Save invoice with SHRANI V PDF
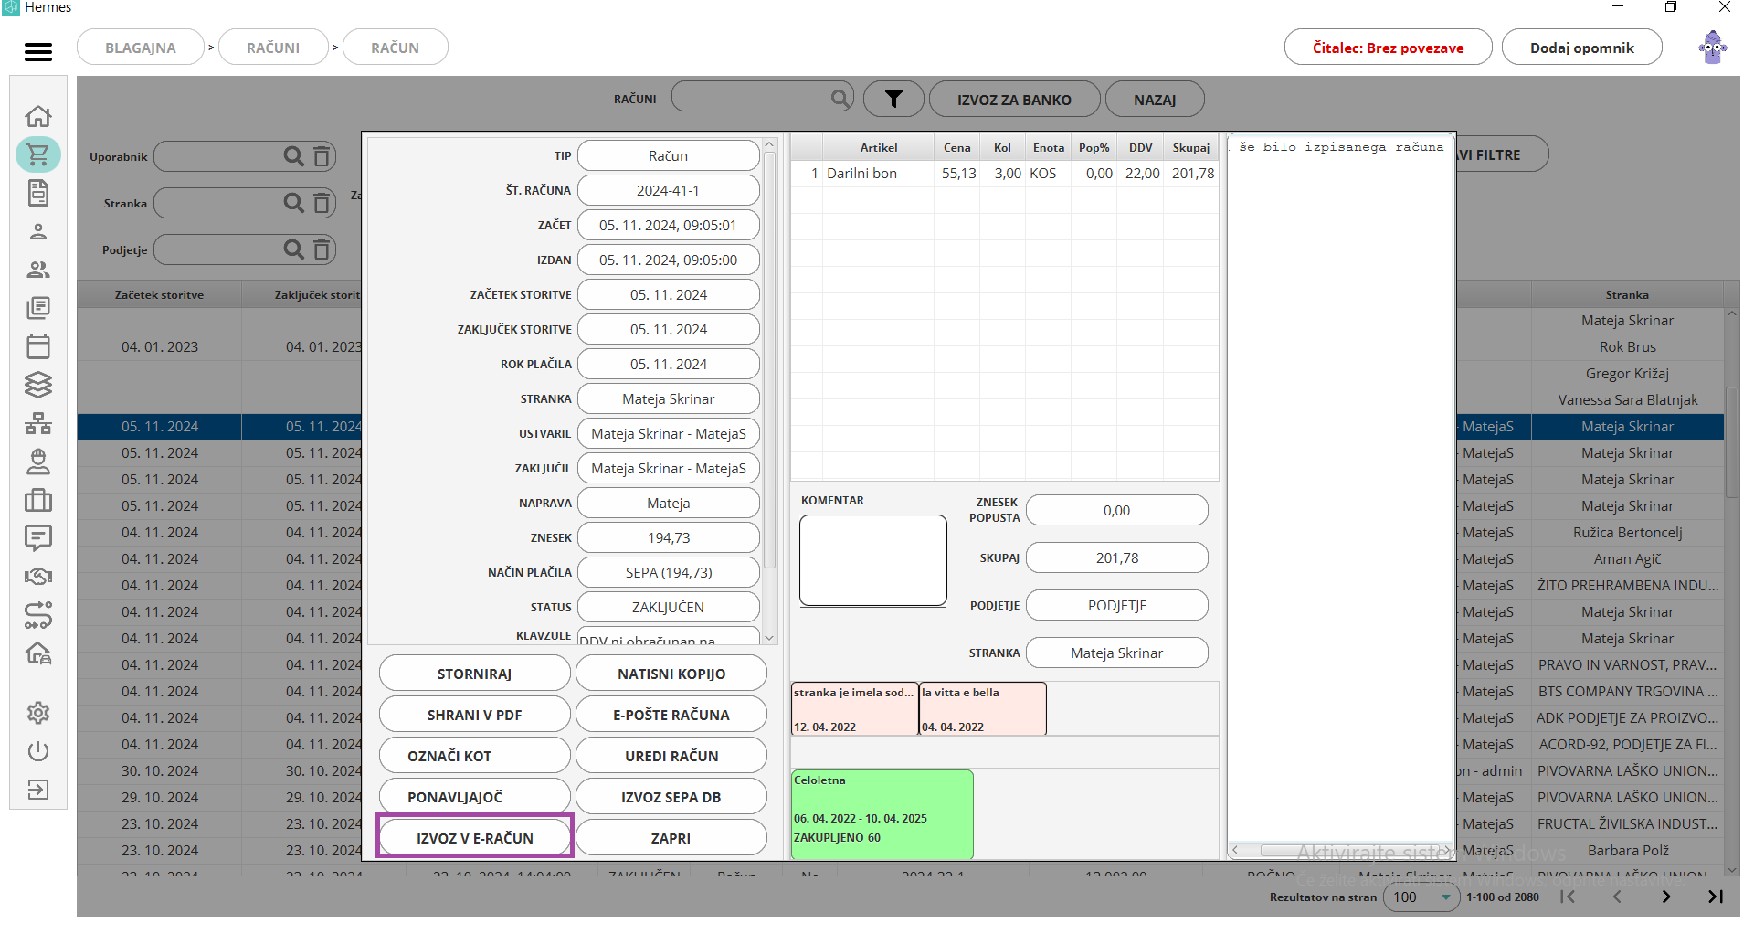 [475, 715]
